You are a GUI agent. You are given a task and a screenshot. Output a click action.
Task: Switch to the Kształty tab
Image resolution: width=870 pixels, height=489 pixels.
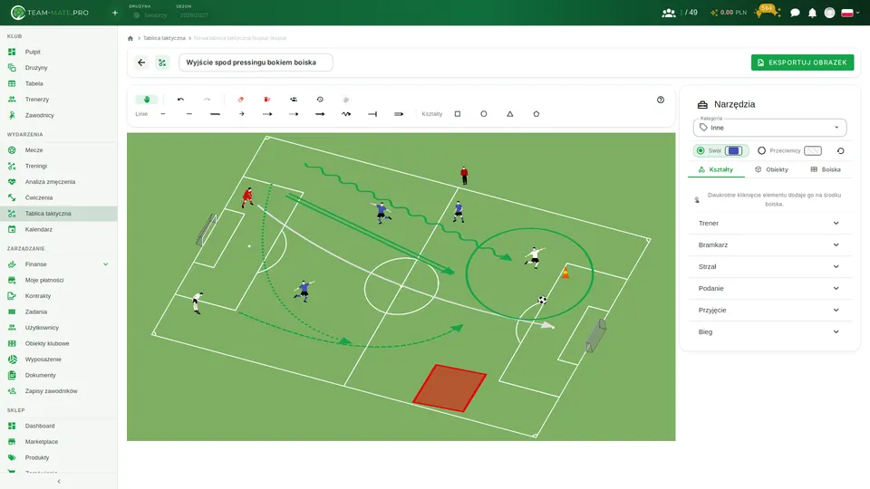pos(716,169)
